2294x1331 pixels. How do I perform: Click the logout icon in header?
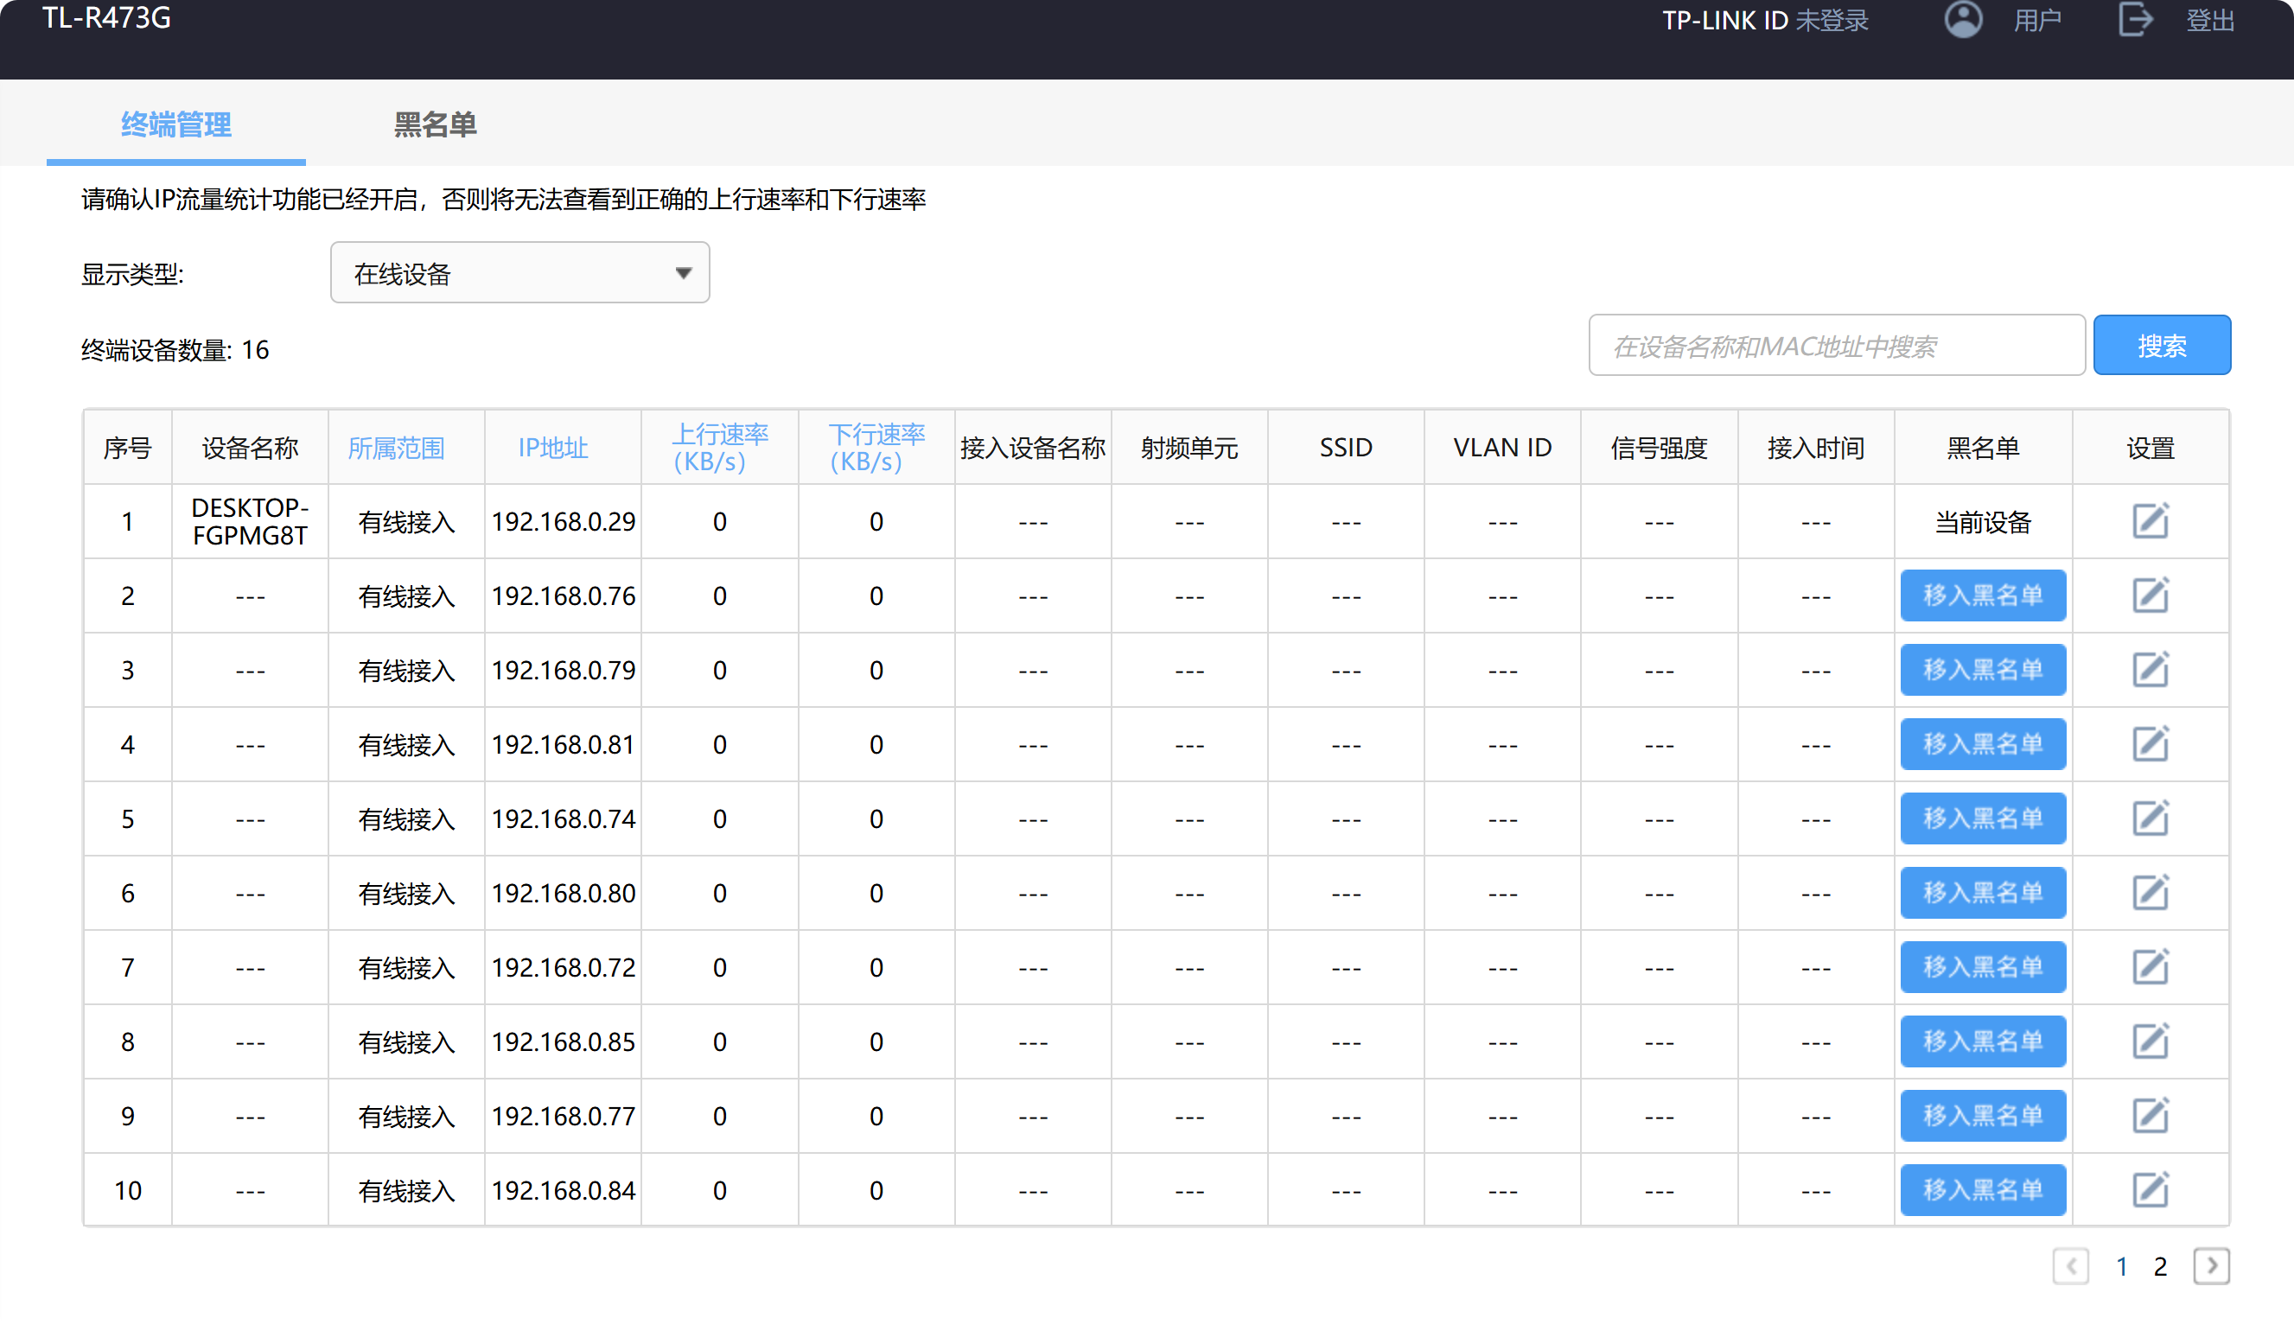click(2135, 20)
